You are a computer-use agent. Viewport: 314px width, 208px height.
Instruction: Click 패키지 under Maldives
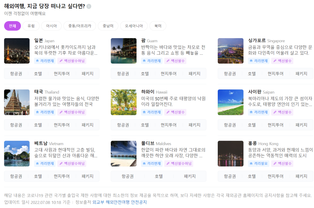(190, 176)
